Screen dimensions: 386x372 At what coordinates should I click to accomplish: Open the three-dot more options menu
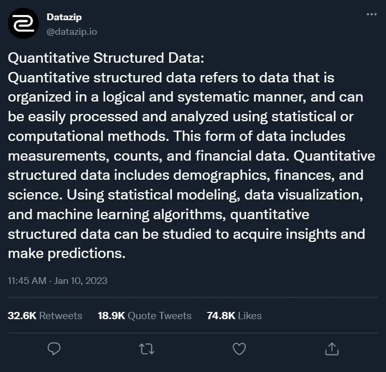[x=371, y=15]
